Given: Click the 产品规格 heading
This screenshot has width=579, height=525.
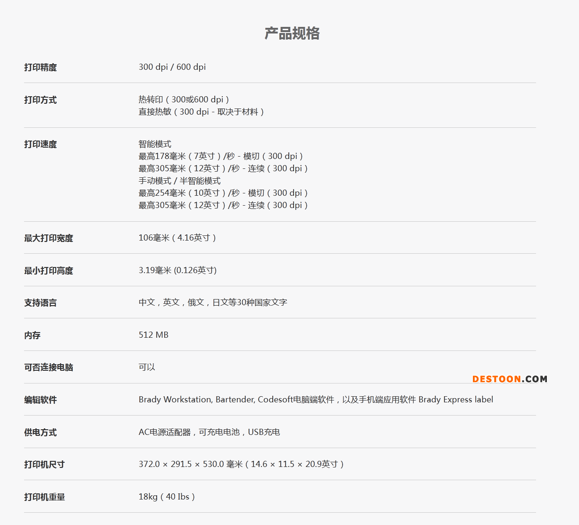Looking at the screenshot, I should point(292,33).
